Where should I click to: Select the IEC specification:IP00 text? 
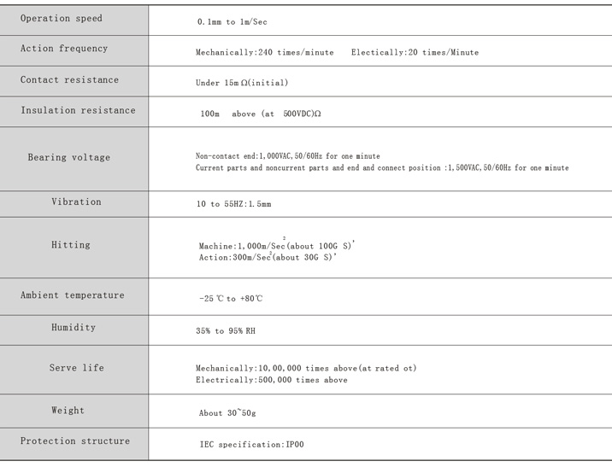tap(251, 445)
